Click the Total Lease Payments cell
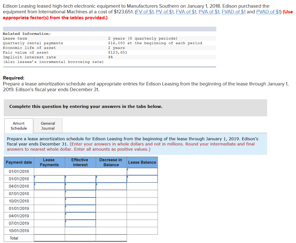The height and width of the screenshot is (243, 296). (x=49, y=238)
